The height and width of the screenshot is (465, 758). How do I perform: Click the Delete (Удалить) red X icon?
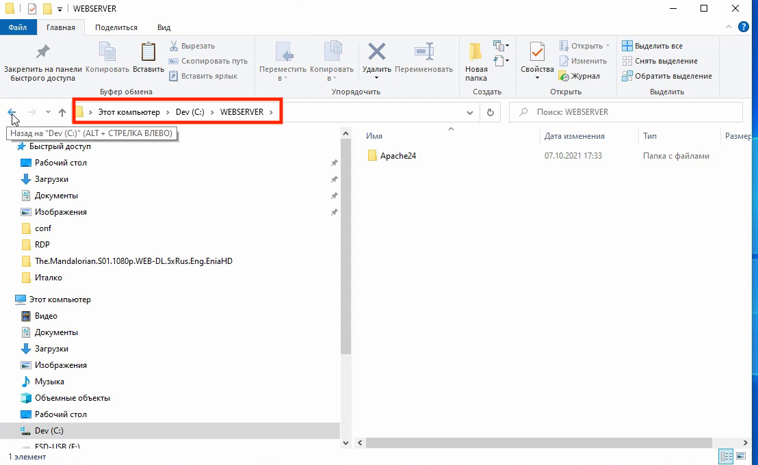376,52
